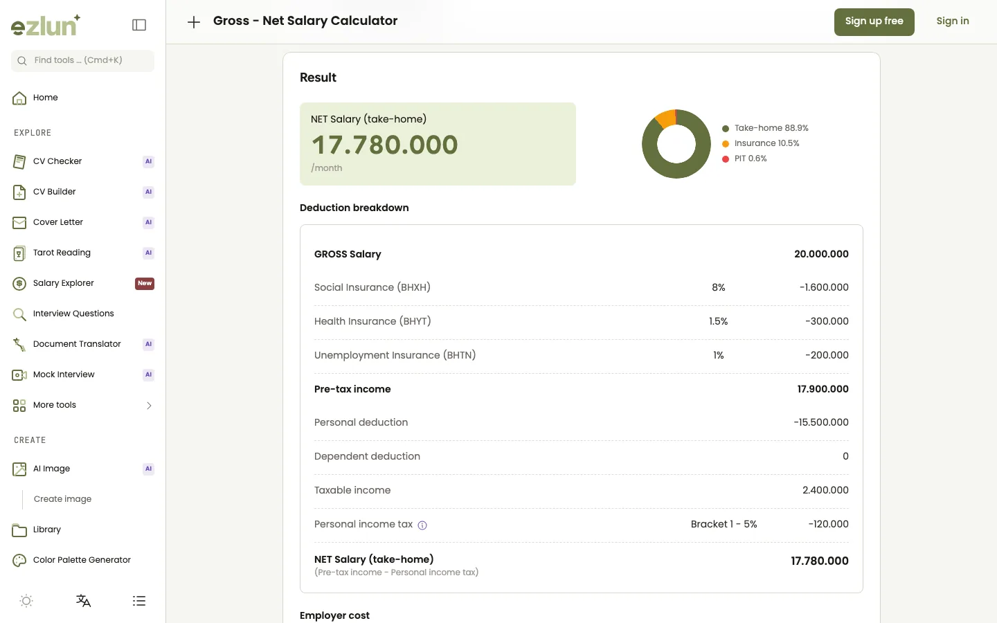This screenshot has width=997, height=623.
Task: Expand the More tools chevron
Action: coord(149,406)
